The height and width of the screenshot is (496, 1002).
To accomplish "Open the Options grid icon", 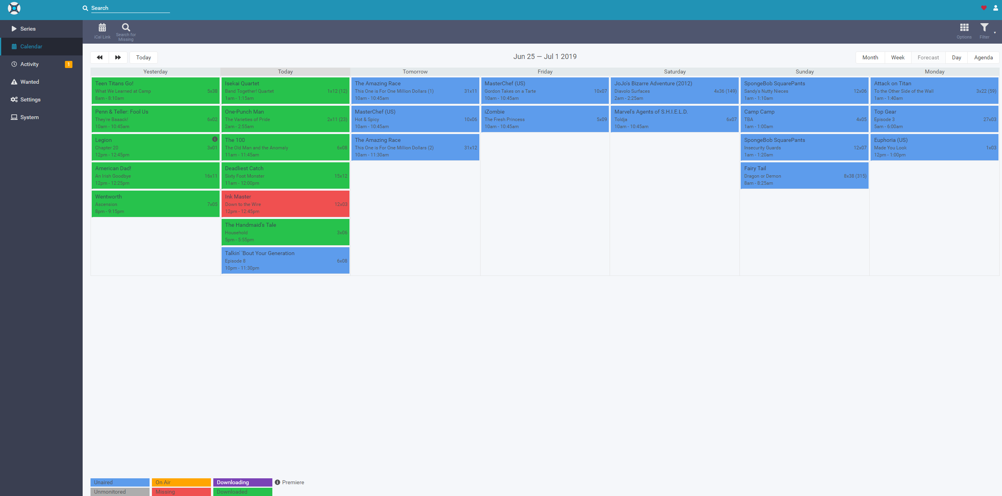I will click(x=964, y=28).
